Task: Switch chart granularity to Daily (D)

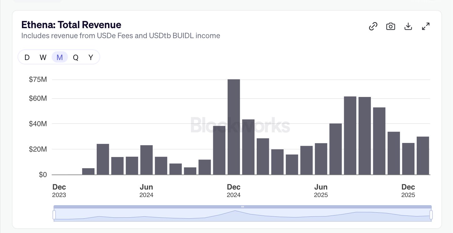Action: click(x=27, y=58)
